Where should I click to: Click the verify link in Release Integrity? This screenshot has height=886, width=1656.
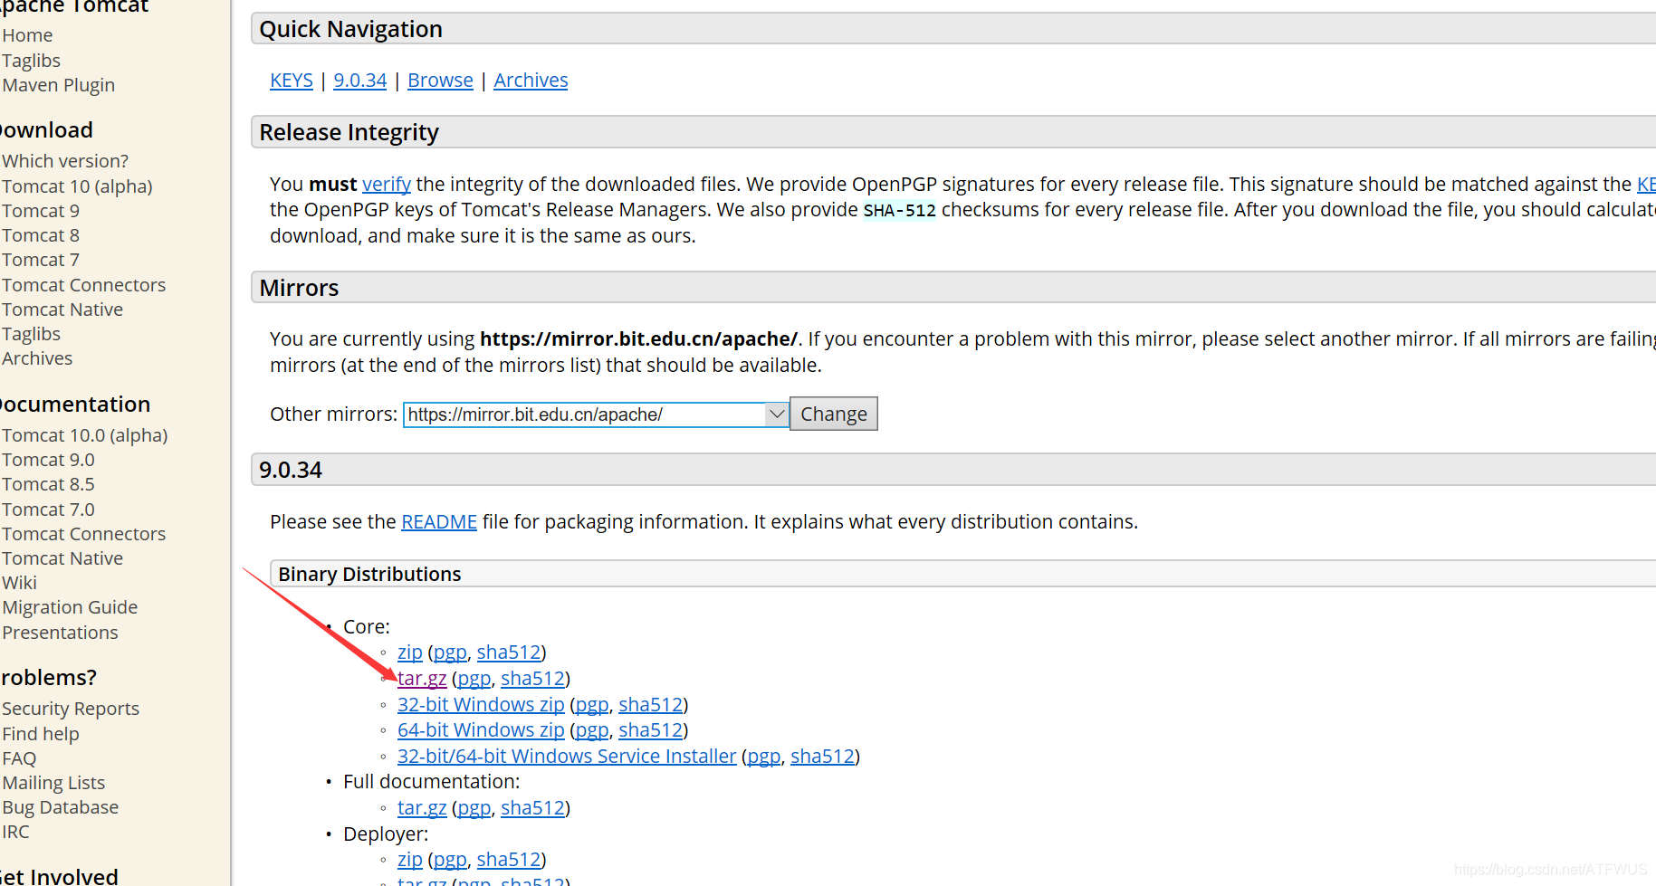[x=387, y=185]
